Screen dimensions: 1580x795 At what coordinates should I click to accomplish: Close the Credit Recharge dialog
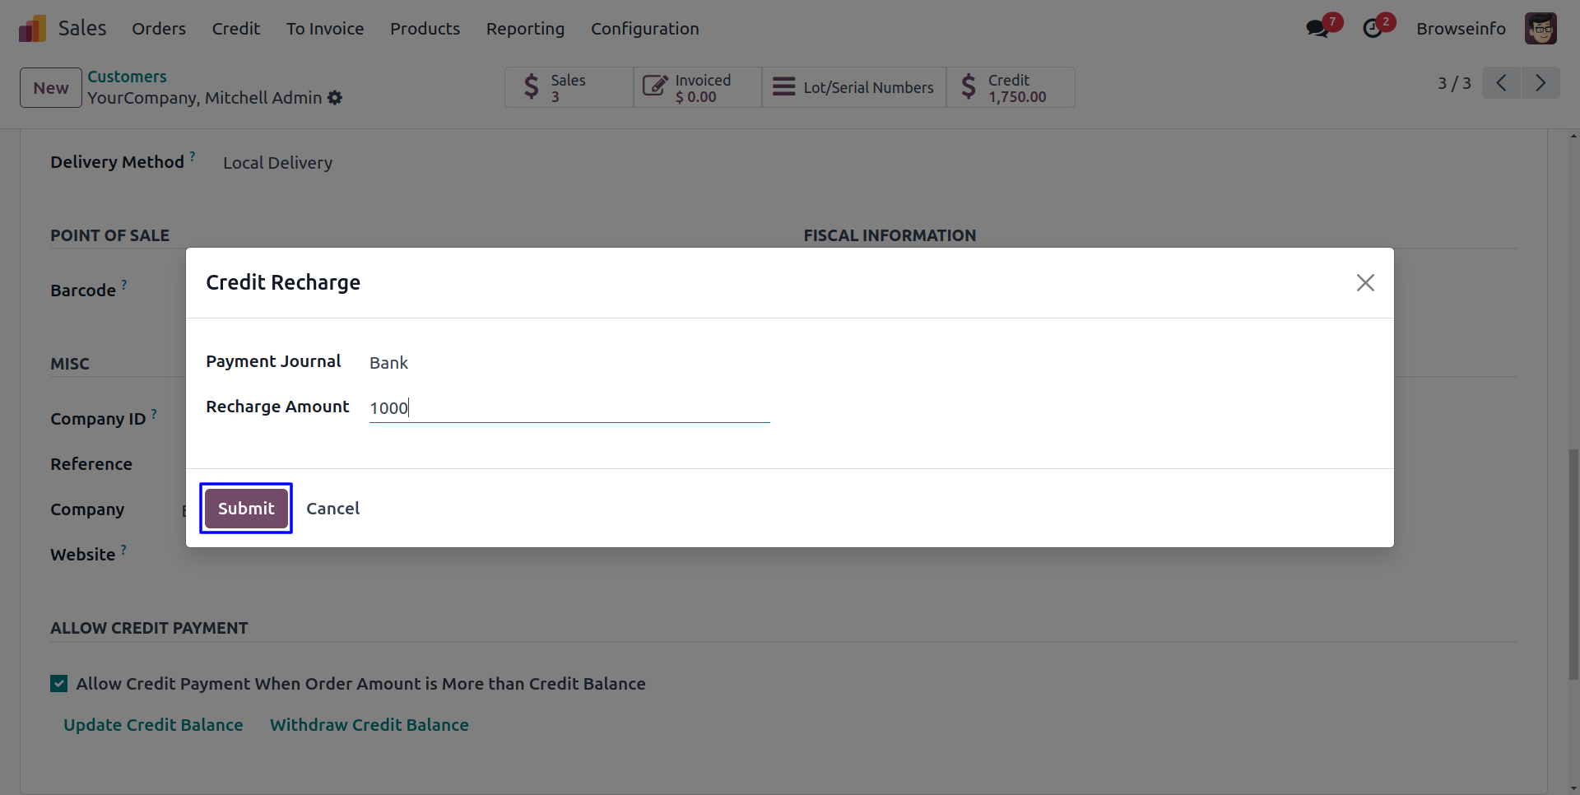[x=1365, y=283]
